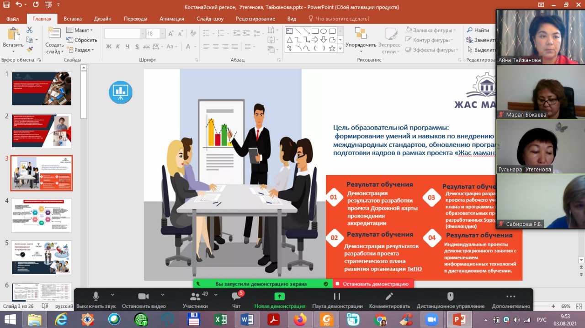Click the Paste (Вставить) clipboard icon
The height and width of the screenshot is (328, 585).
[x=13, y=35]
